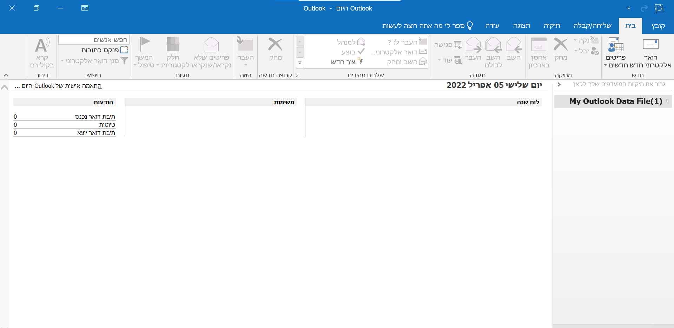674x328 pixels.
Task: Switch to the תיקיה folder tab
Action: (x=552, y=26)
